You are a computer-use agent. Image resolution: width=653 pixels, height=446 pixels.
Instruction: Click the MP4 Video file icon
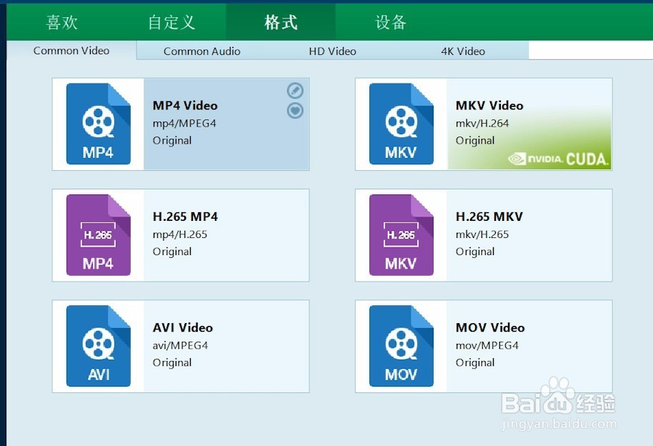pyautogui.click(x=99, y=124)
